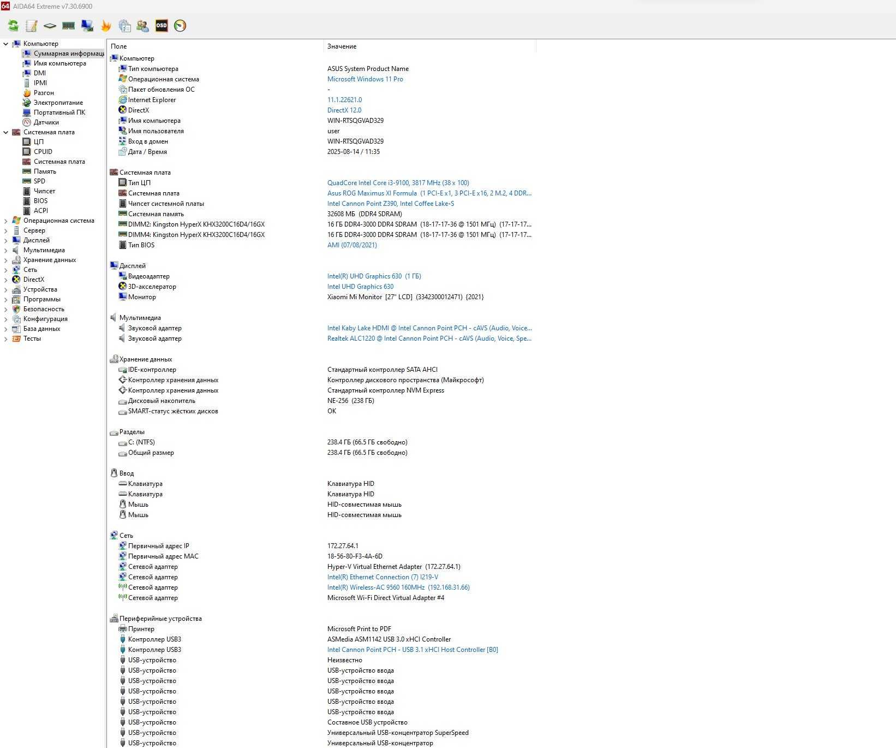Select the IPMI tree item
Screen dimensions: 896x748
tap(40, 83)
